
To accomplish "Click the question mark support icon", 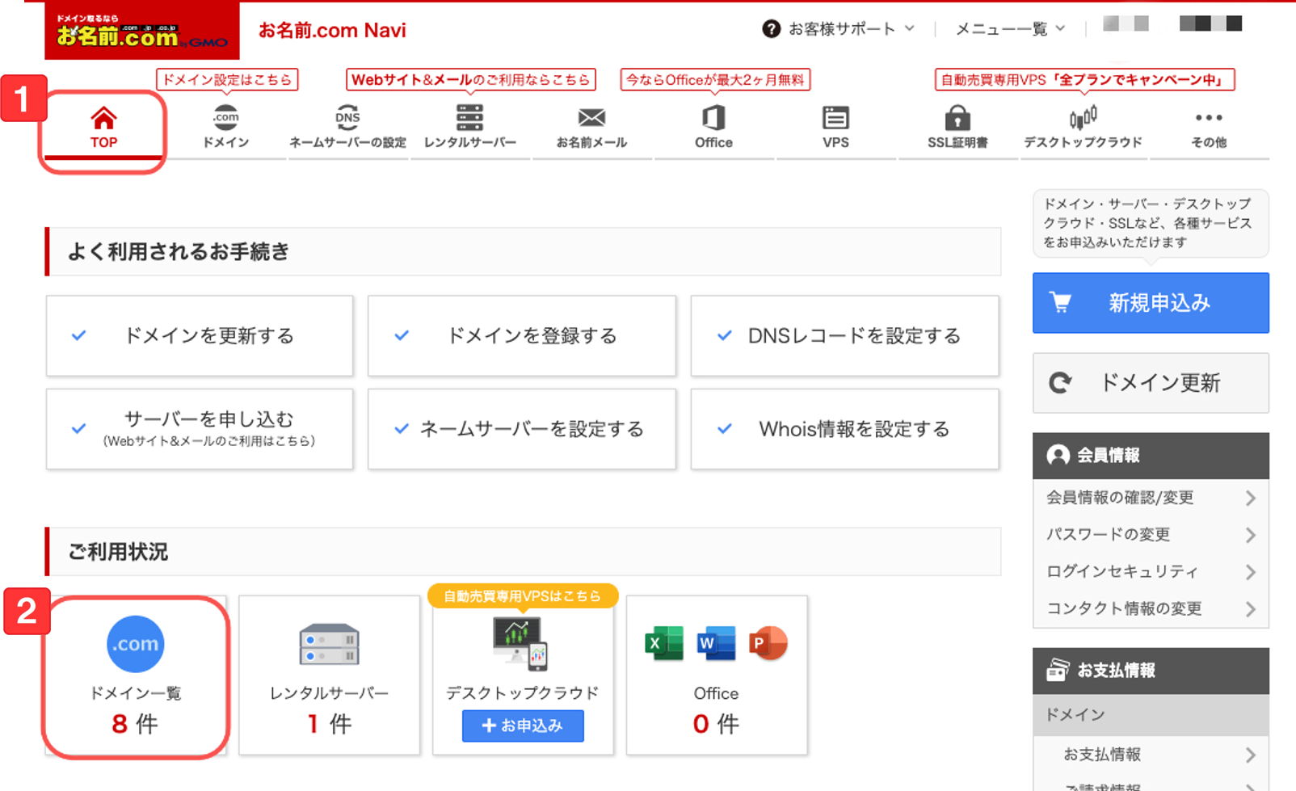I will (771, 29).
